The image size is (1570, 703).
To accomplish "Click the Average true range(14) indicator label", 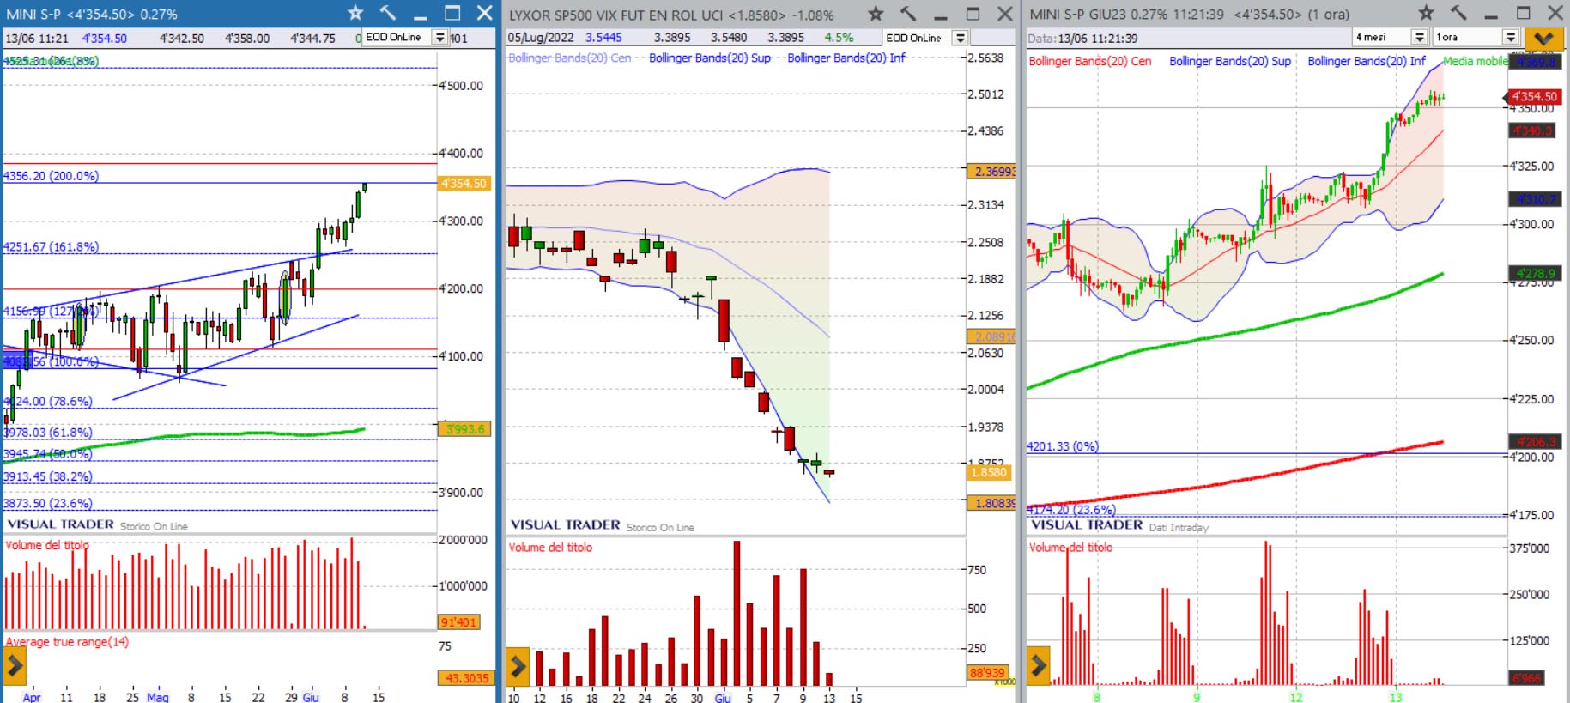I will [x=67, y=642].
